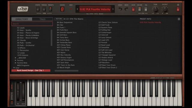Open the browser hamburger menu icon

(x=179, y=19)
